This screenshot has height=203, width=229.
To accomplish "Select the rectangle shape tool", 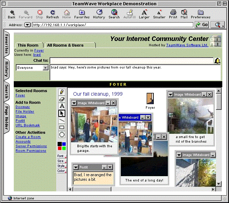I will tap(62, 127).
